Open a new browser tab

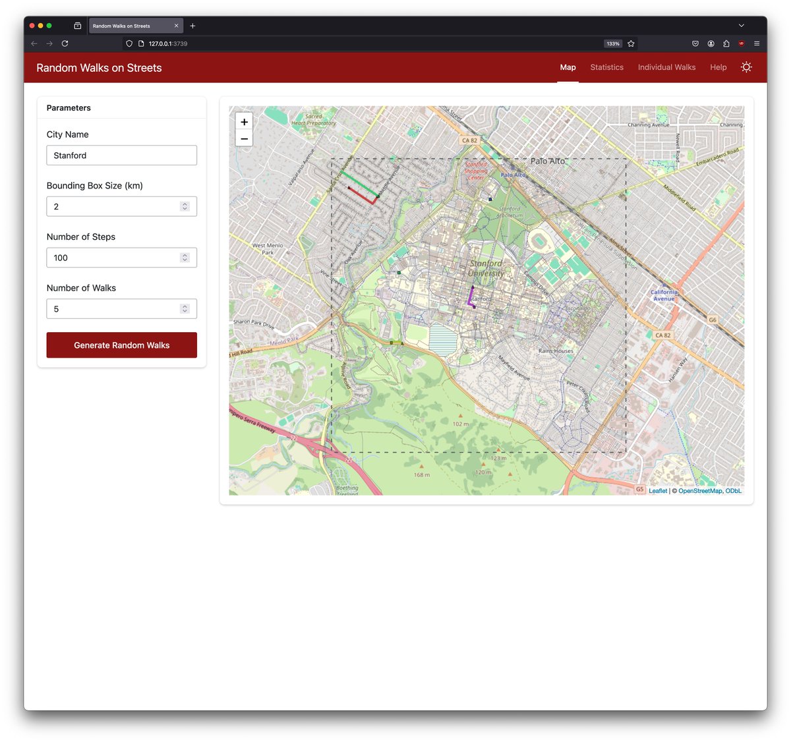tap(192, 26)
